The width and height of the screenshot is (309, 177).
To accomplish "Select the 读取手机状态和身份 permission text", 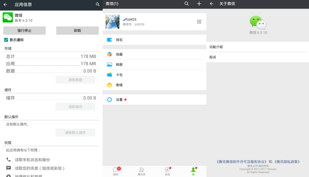I will pyautogui.click(x=32, y=160).
